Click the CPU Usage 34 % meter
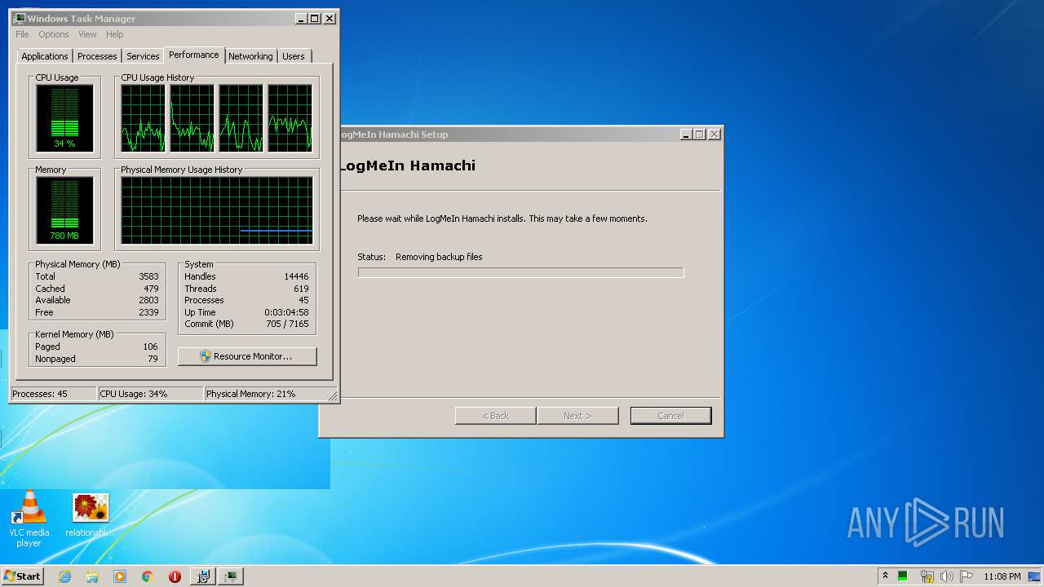 [x=64, y=118]
